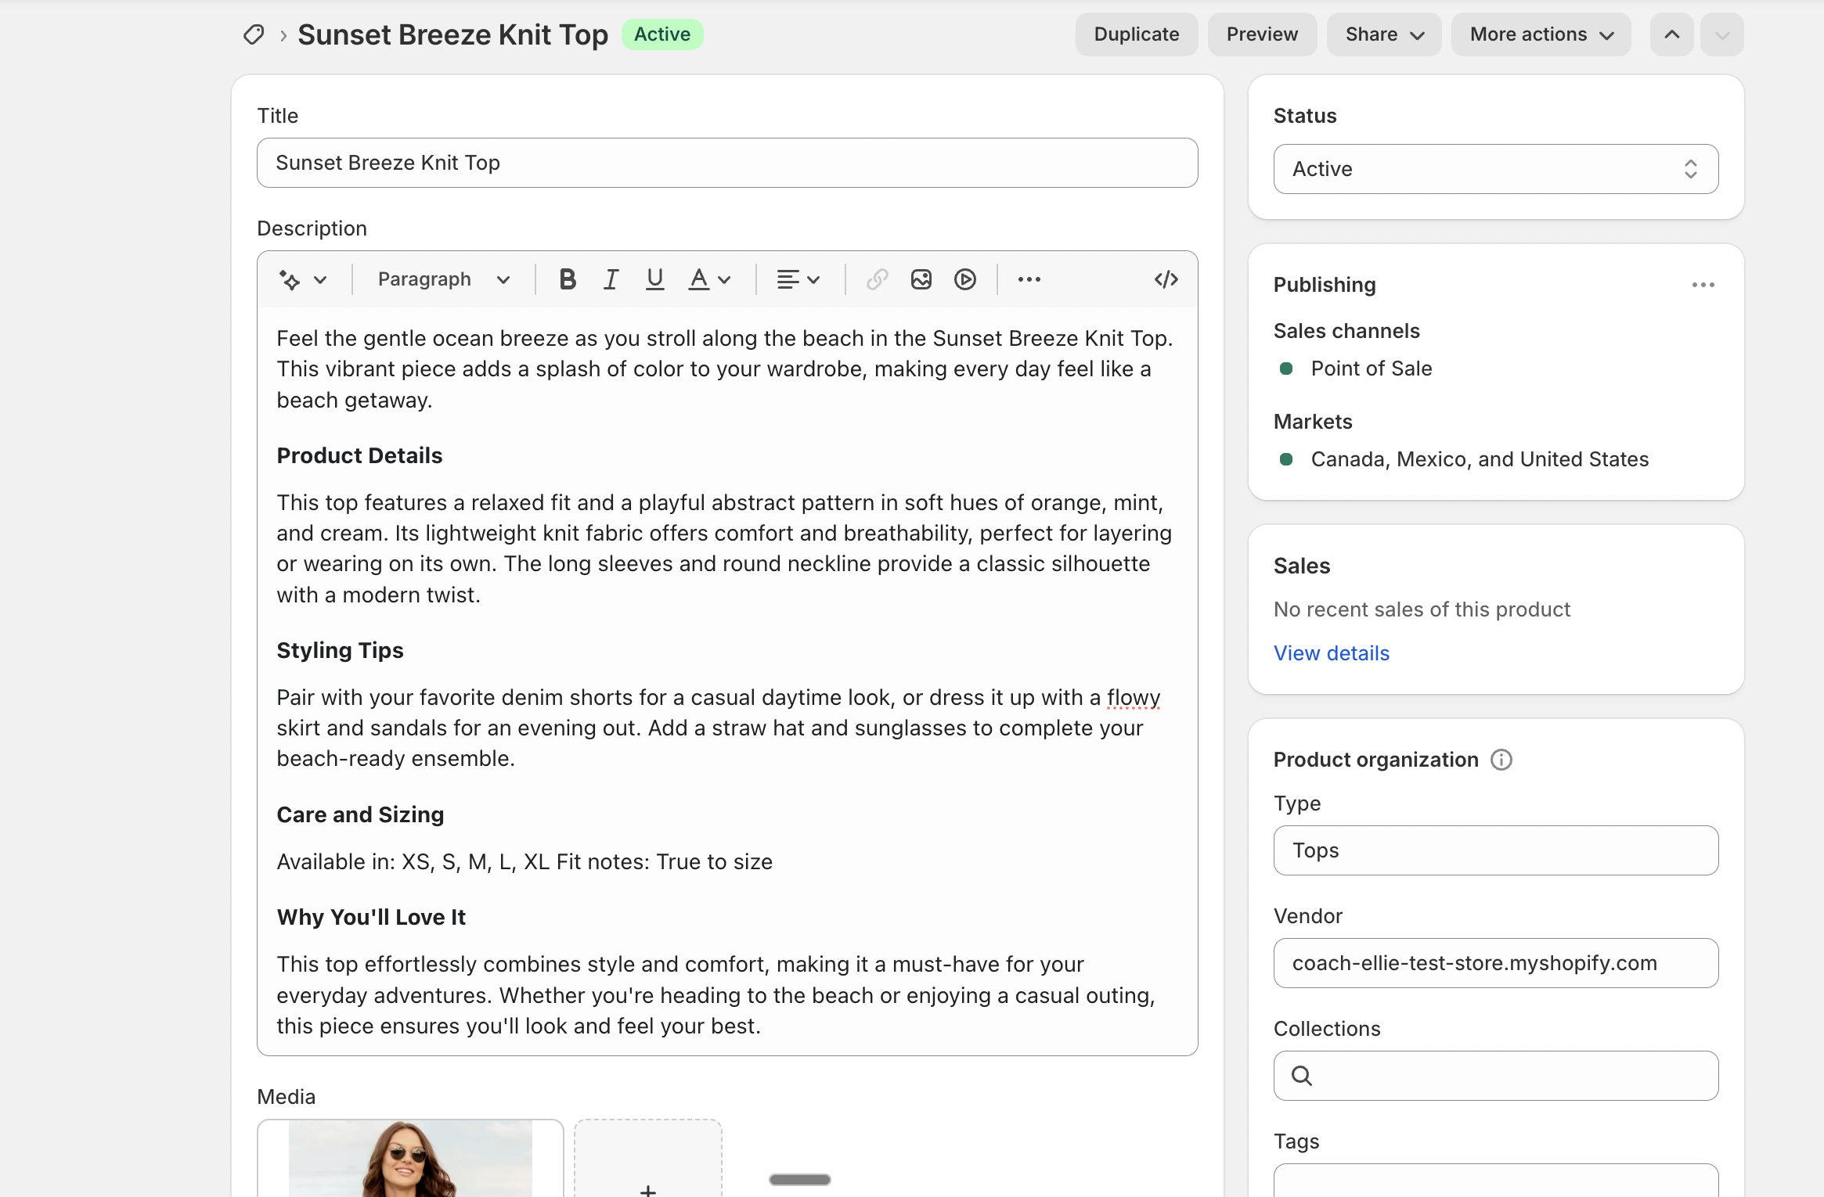Open the text color dropdown
The image size is (1824, 1197).
(709, 279)
